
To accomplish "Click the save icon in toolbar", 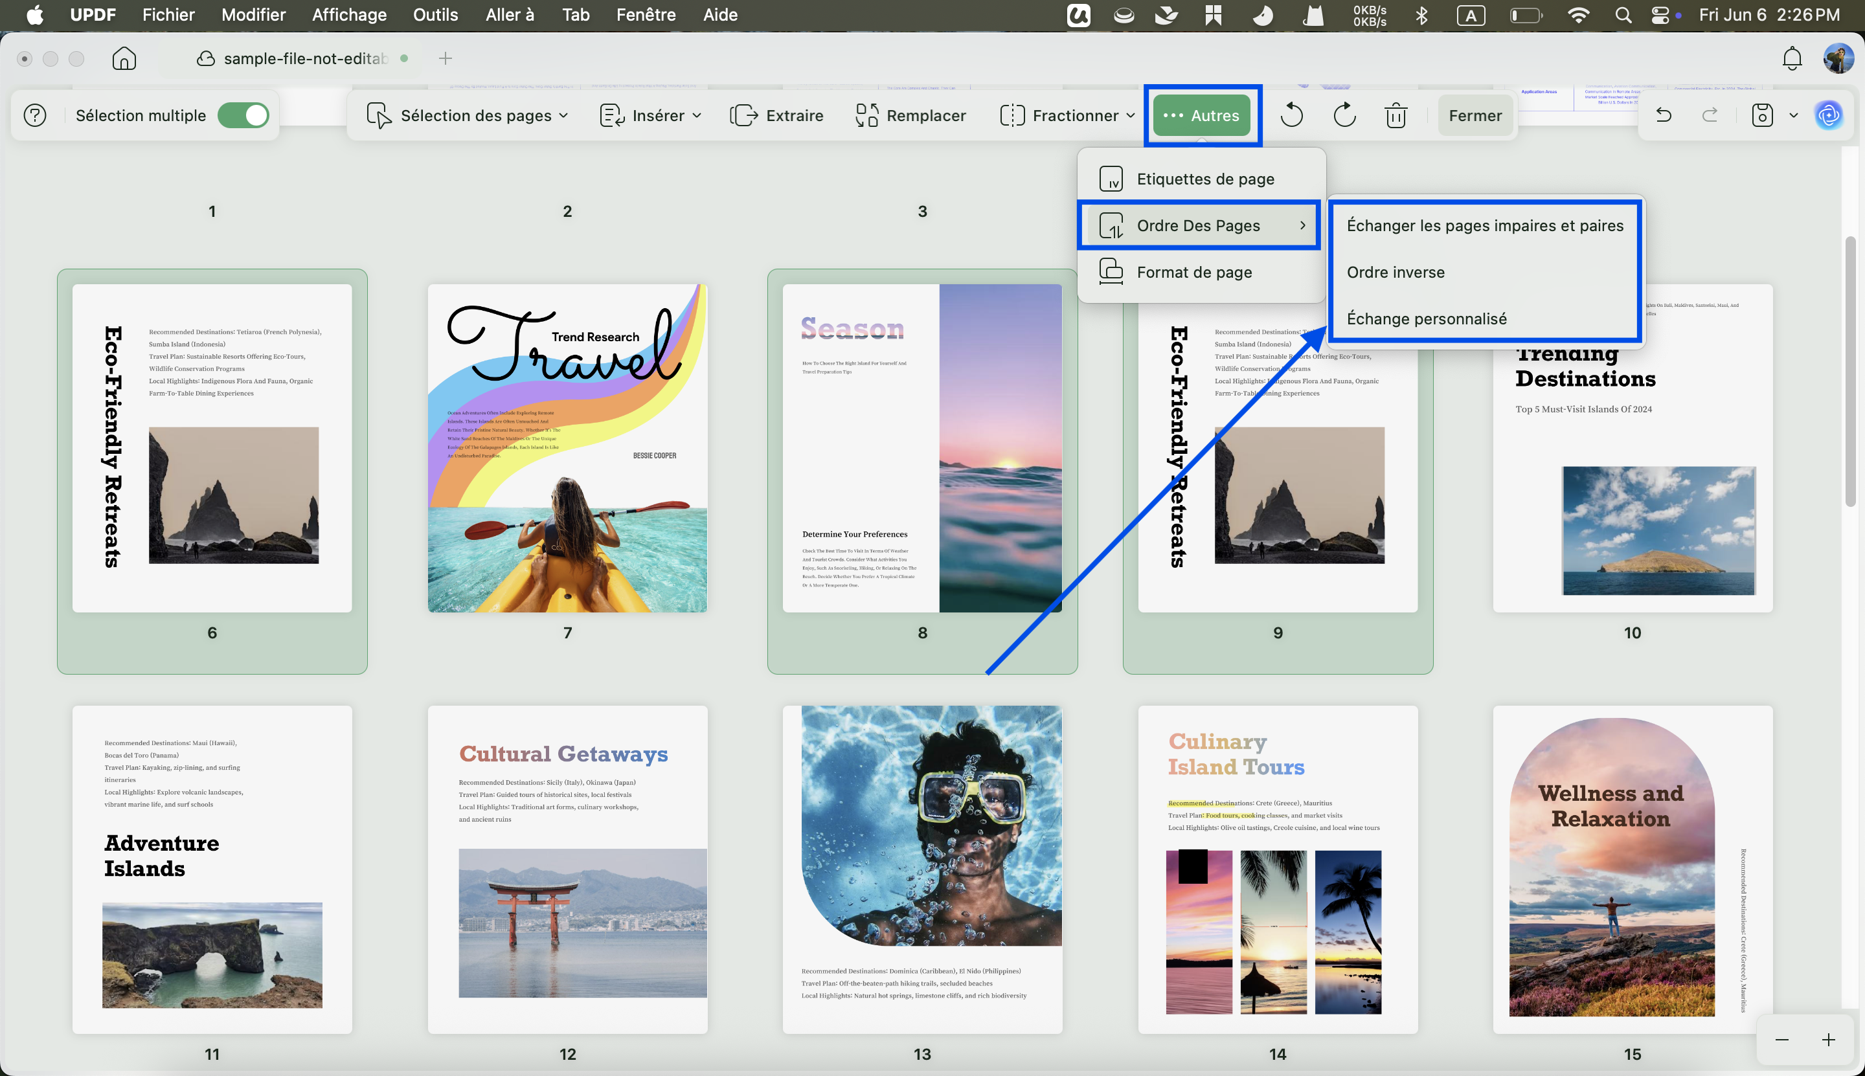I will coord(1762,115).
